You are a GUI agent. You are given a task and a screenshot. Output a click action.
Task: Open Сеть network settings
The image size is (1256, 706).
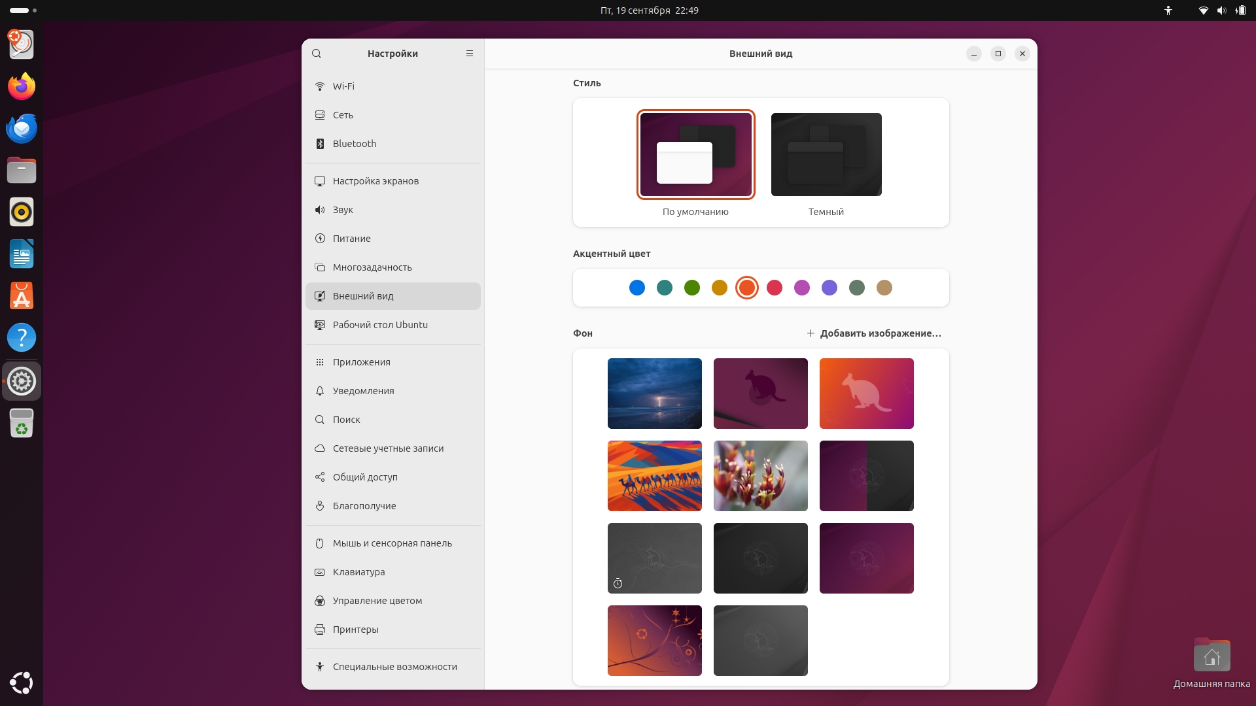pyautogui.click(x=393, y=115)
